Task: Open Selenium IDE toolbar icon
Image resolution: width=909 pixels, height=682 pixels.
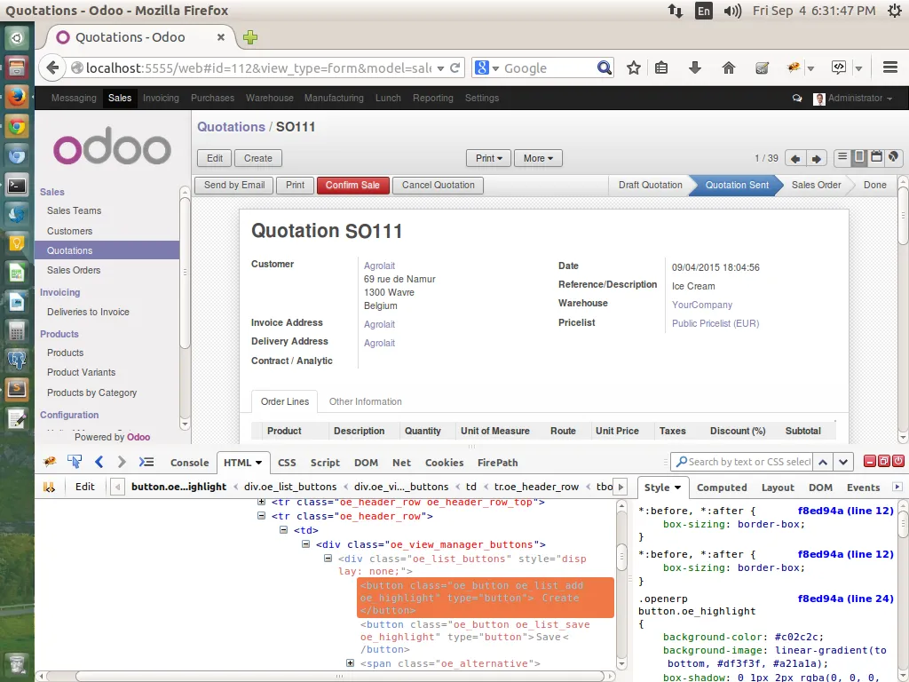Action: 762,67
